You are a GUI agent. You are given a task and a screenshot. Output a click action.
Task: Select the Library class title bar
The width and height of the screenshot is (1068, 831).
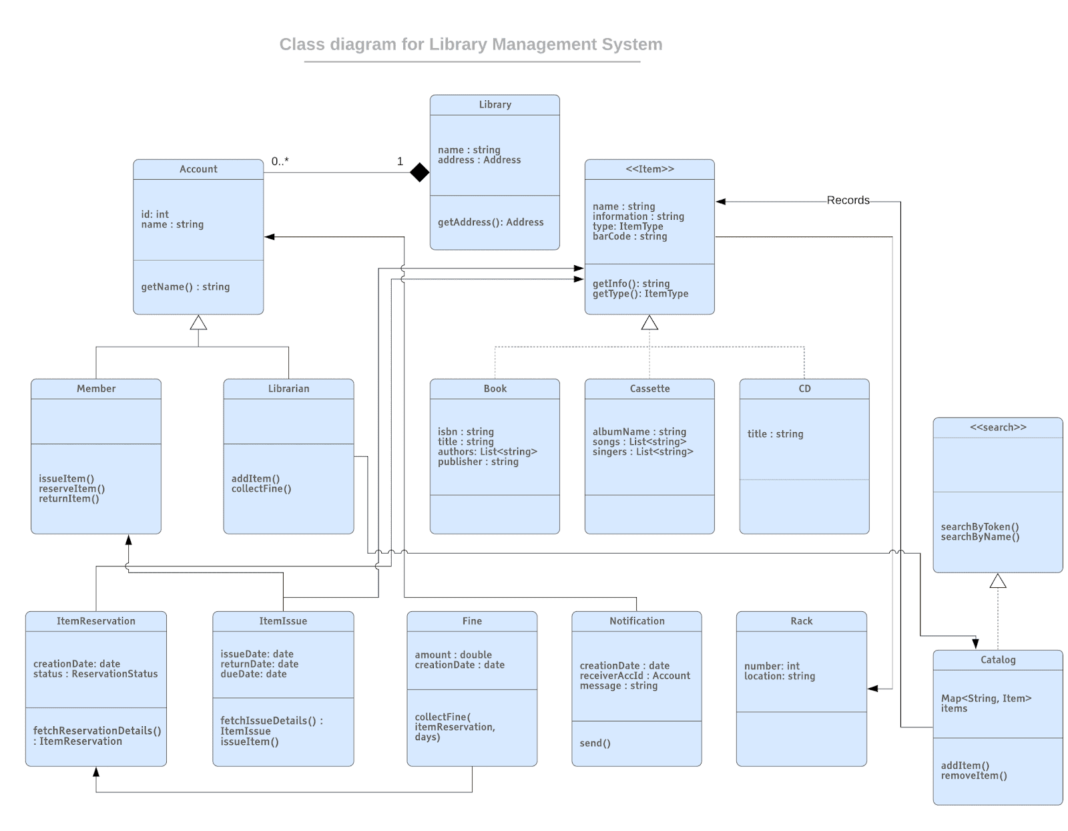pos(494,104)
